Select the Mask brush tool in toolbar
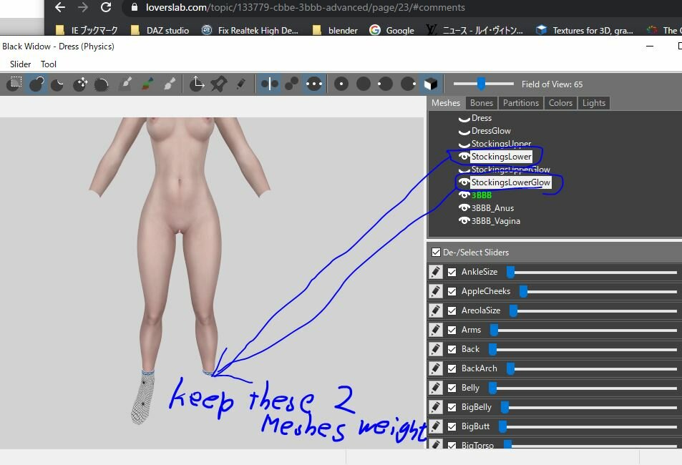 coord(15,84)
